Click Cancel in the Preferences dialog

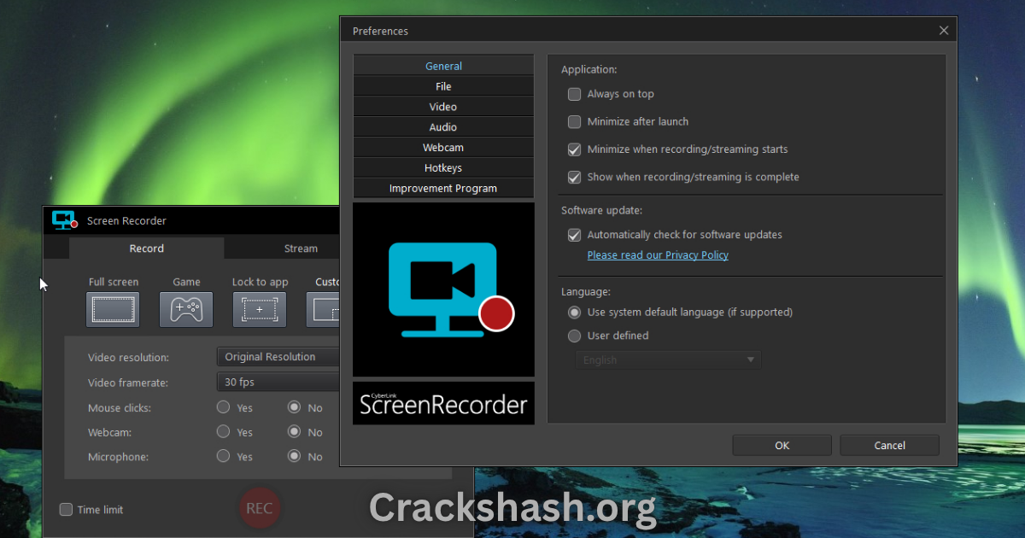point(889,445)
